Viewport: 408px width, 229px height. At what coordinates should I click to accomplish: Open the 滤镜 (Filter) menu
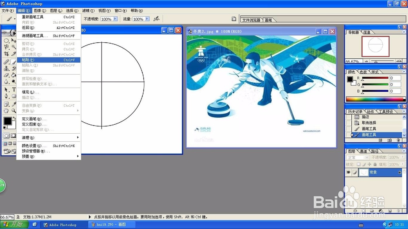88,11
